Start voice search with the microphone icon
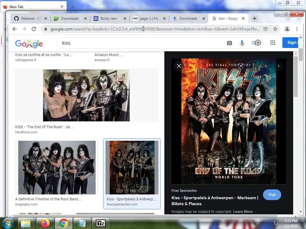306x229 pixels. click(x=242, y=43)
